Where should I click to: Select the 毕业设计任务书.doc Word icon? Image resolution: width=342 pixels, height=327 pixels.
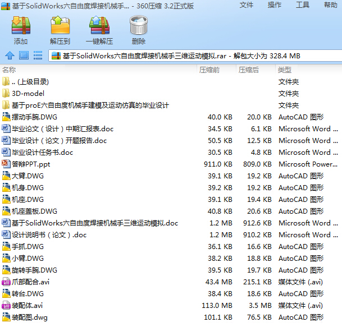click(x=6, y=152)
